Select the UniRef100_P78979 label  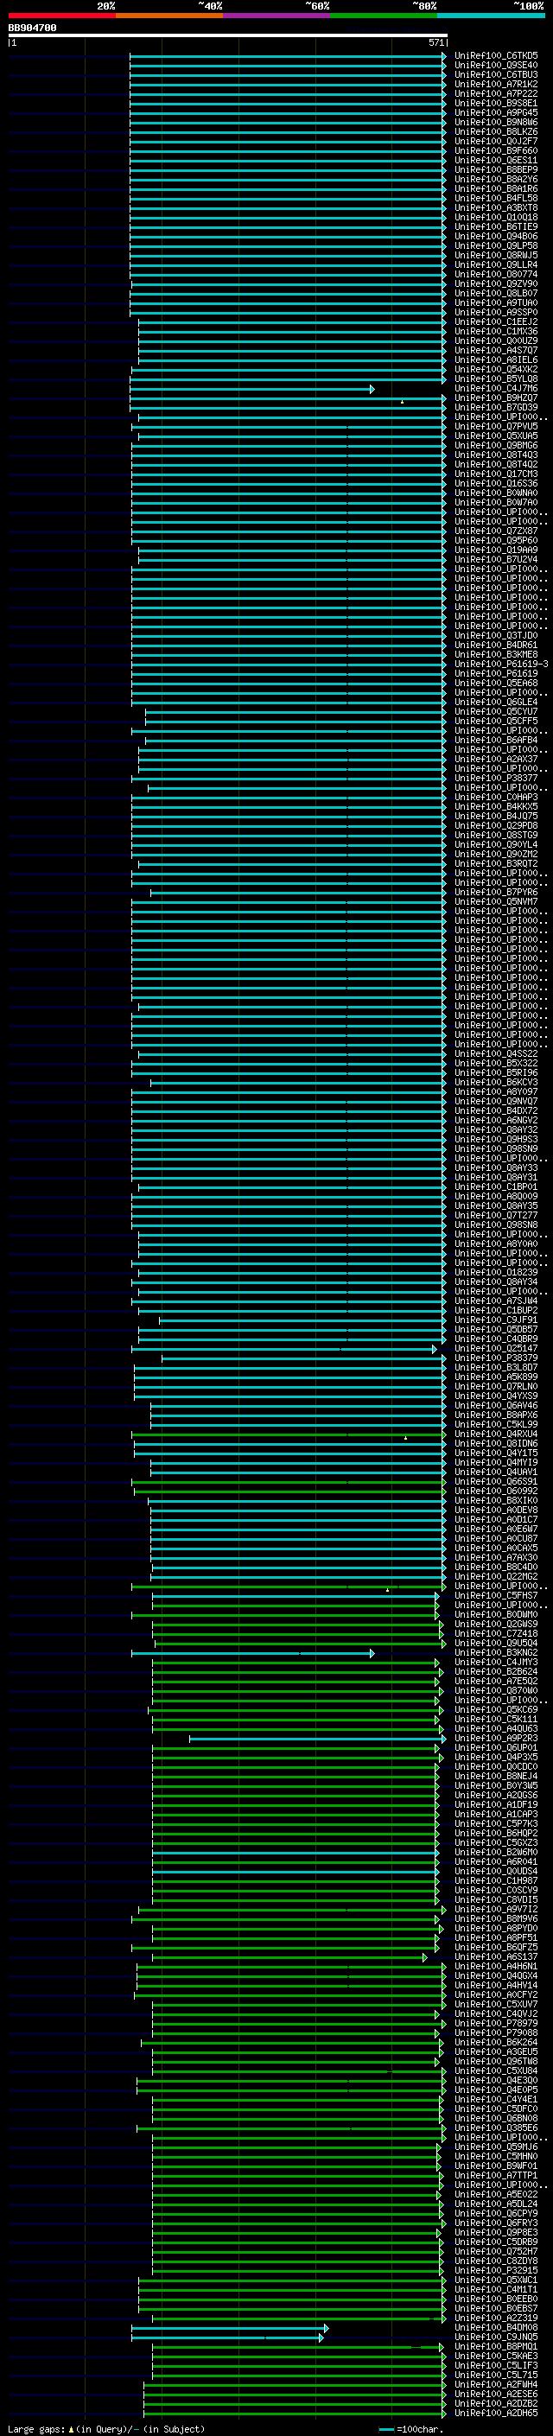point(496,2023)
